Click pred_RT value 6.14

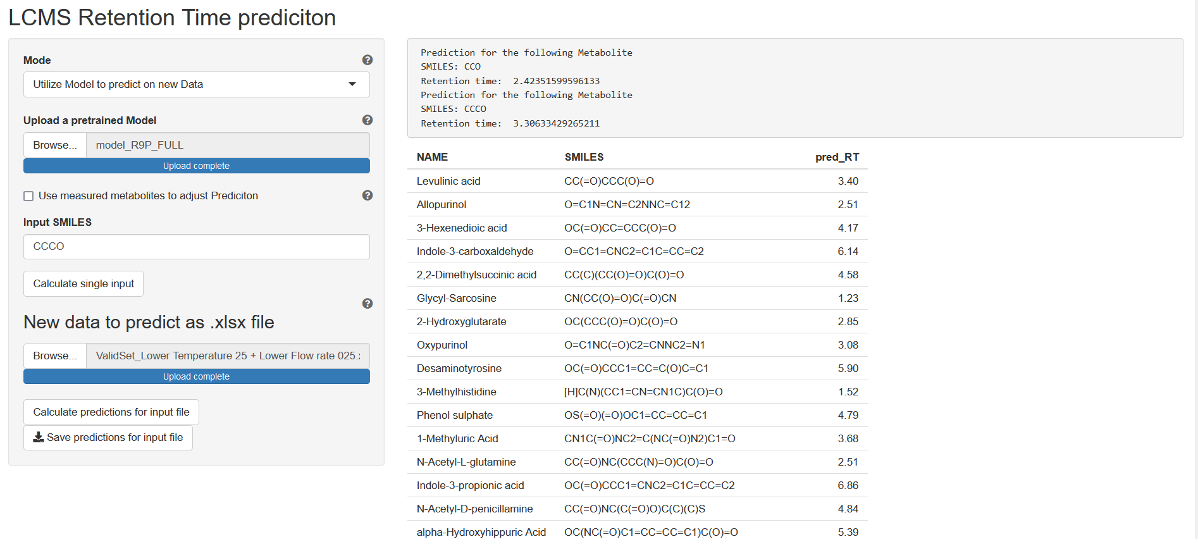pyautogui.click(x=848, y=251)
